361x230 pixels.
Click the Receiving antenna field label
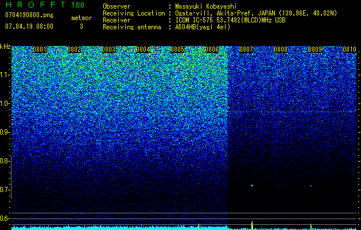point(132,27)
